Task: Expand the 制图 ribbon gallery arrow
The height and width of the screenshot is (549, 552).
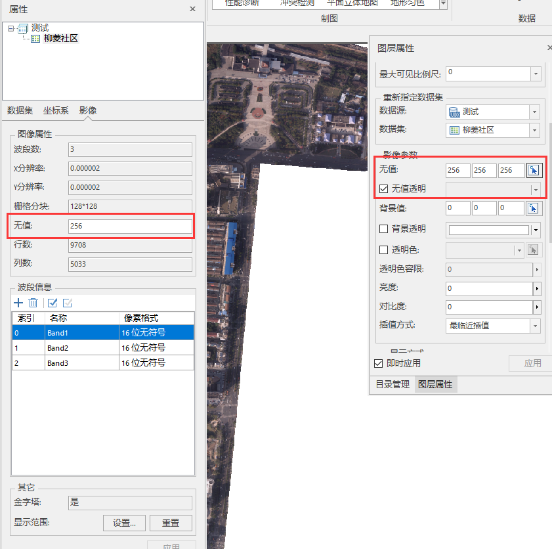Action: (x=443, y=4)
